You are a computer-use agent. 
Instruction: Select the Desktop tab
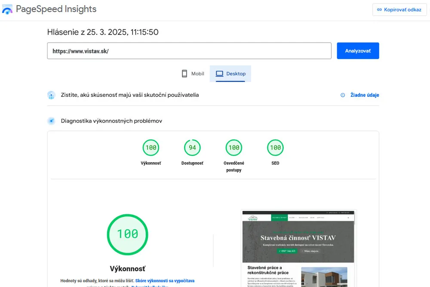click(230, 74)
